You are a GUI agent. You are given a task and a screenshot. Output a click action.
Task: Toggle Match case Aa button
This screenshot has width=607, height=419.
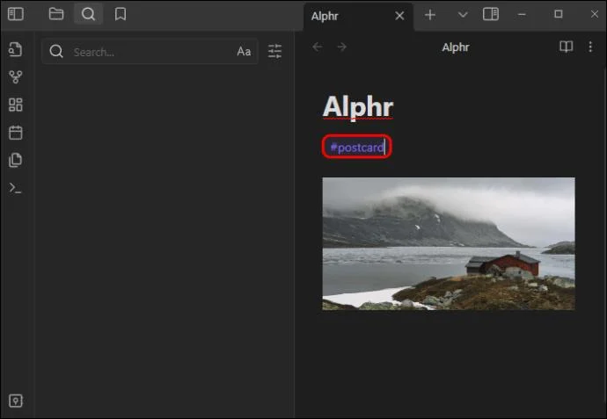(x=244, y=52)
